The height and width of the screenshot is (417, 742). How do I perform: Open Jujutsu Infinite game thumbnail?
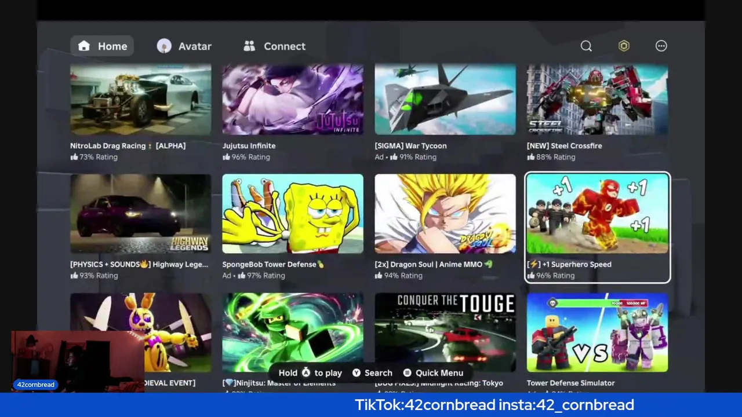click(293, 100)
